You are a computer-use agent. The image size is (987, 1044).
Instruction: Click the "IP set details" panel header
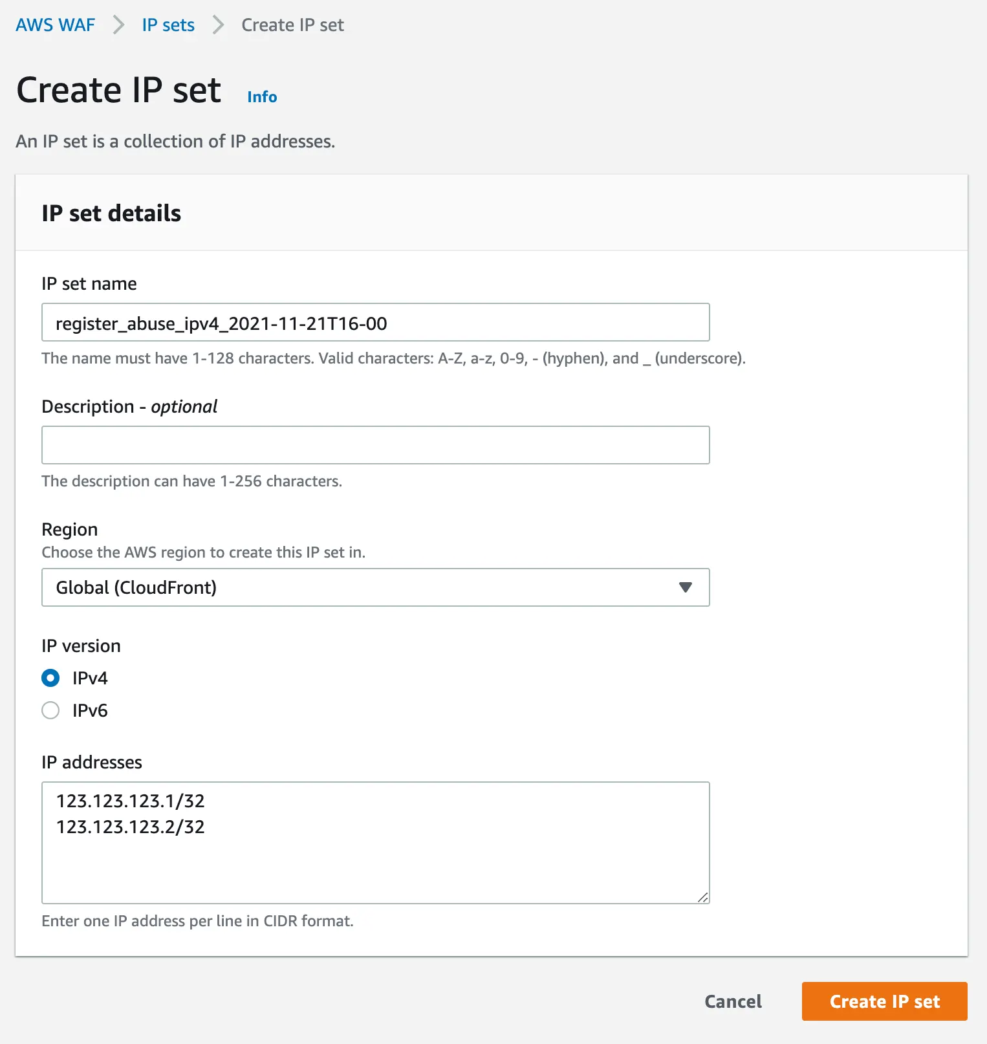111,213
